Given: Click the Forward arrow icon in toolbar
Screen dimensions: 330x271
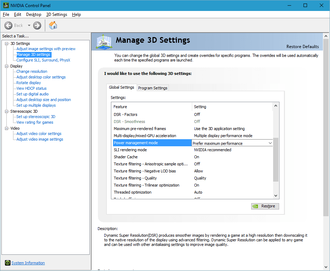Looking at the screenshot, I should 37,25.
